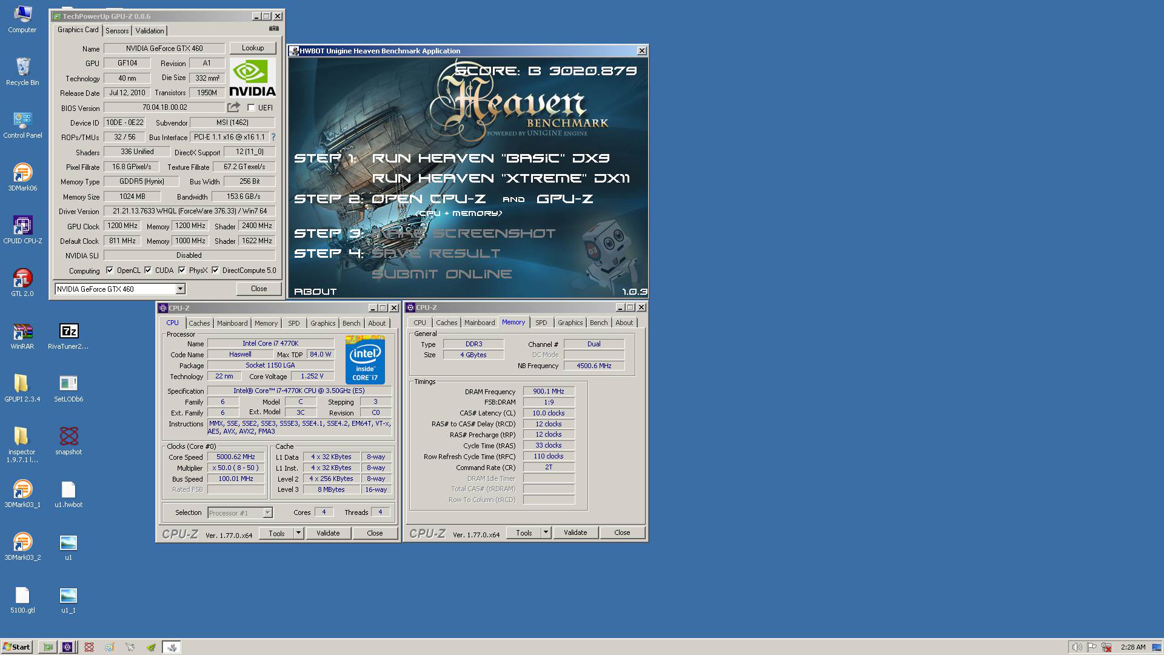Click the Windows Start button
The image size is (1164, 655).
point(16,647)
